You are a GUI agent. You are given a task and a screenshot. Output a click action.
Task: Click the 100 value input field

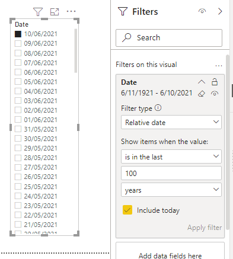point(171,173)
